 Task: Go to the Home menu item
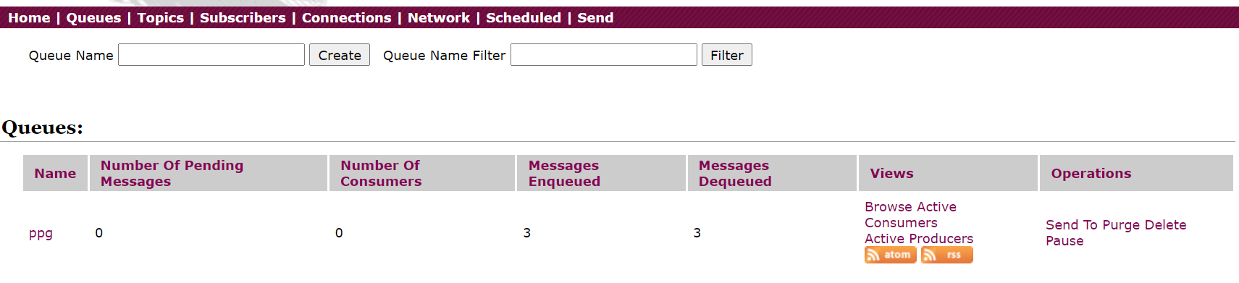pyautogui.click(x=29, y=17)
